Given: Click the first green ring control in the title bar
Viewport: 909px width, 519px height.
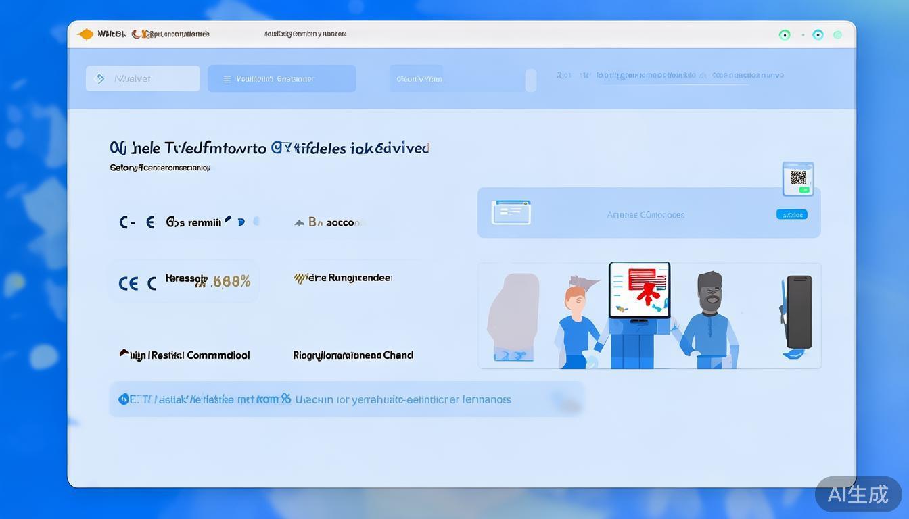Looking at the screenshot, I should coord(785,35).
